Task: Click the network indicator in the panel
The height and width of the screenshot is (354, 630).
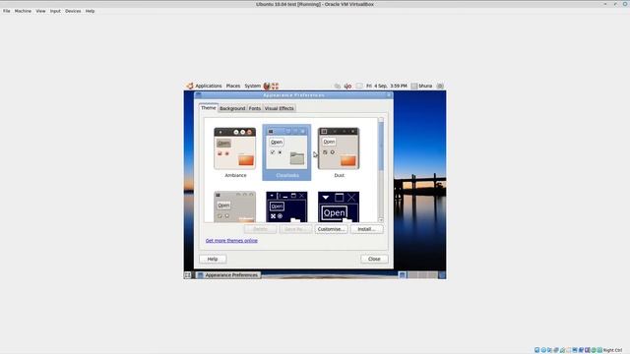Action: pyautogui.click(x=337, y=86)
